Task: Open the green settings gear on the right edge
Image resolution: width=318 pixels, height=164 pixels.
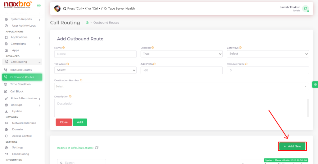Action: coord(315,84)
